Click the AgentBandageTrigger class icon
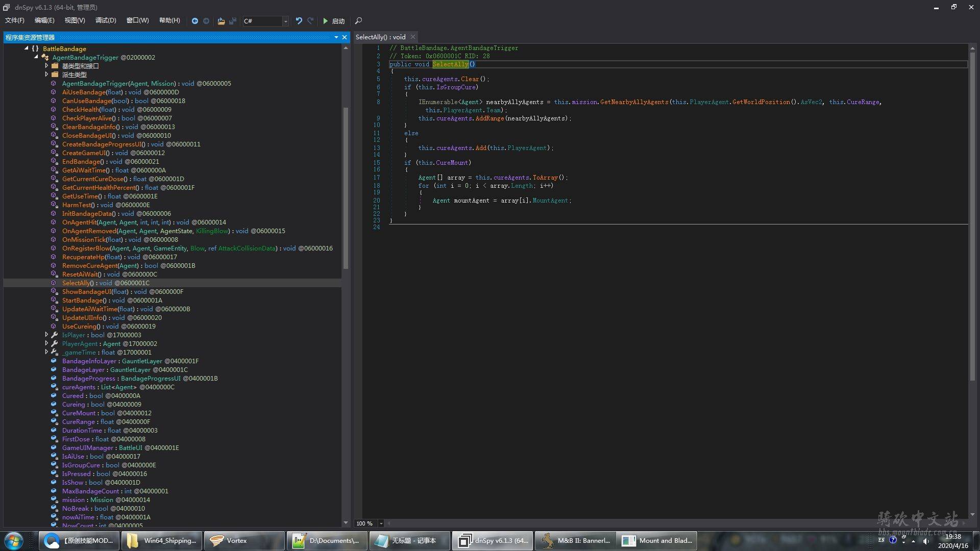The width and height of the screenshot is (980, 551). coord(45,57)
